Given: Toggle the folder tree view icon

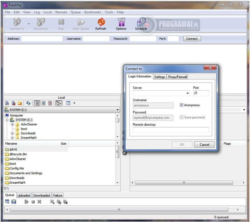Looking at the screenshot, I should point(59,103).
